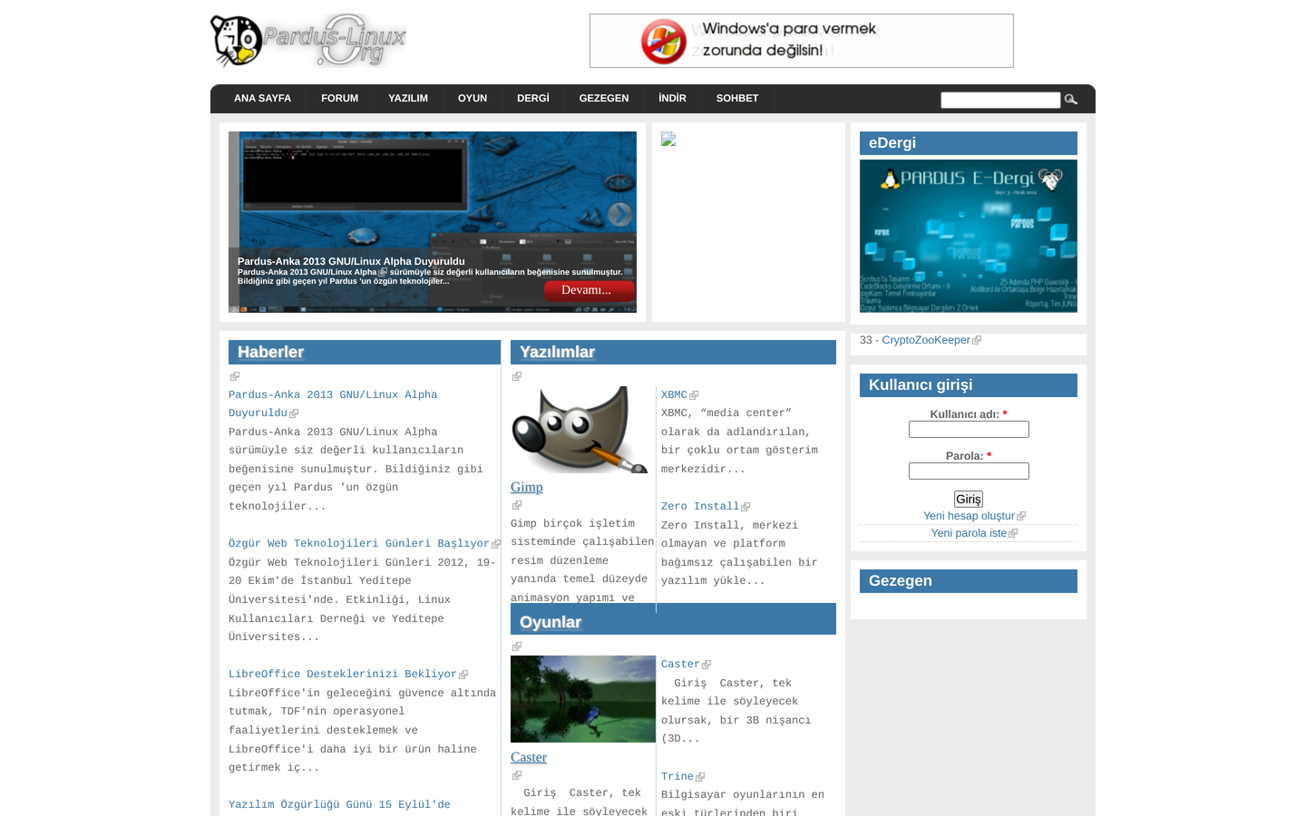Click the red Devamı... button
The height and width of the screenshot is (816, 1306).
590,290
